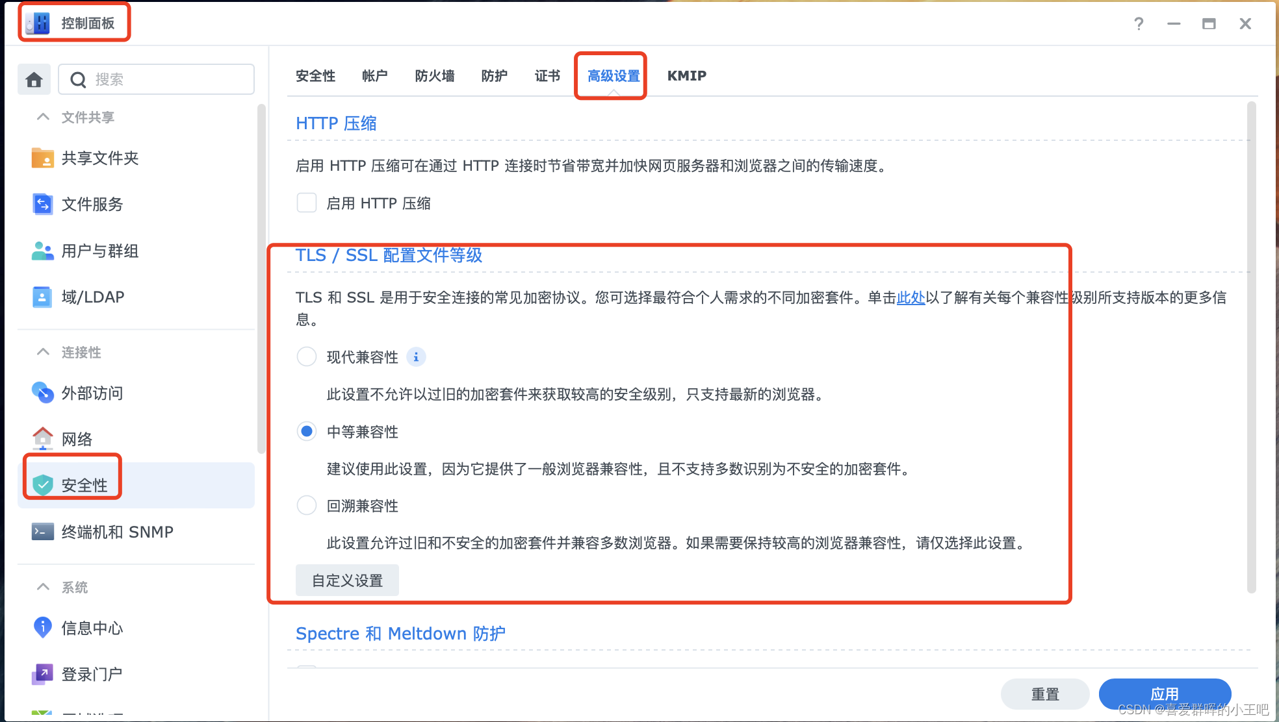Open the External Access icon
This screenshot has height=722, width=1279.
click(43, 393)
